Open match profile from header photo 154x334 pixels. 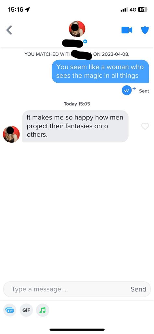click(x=77, y=29)
